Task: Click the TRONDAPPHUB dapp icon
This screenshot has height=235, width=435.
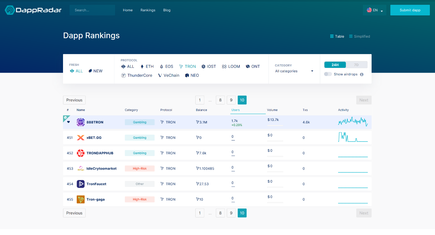Action: [x=80, y=153]
